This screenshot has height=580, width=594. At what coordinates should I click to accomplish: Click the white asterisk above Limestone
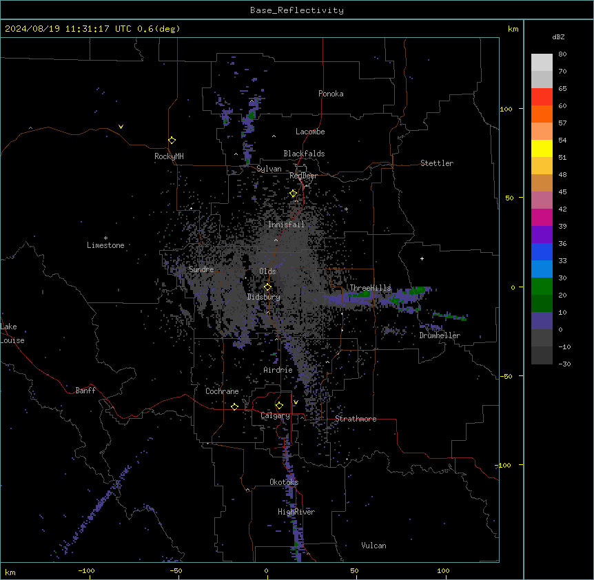105,238
